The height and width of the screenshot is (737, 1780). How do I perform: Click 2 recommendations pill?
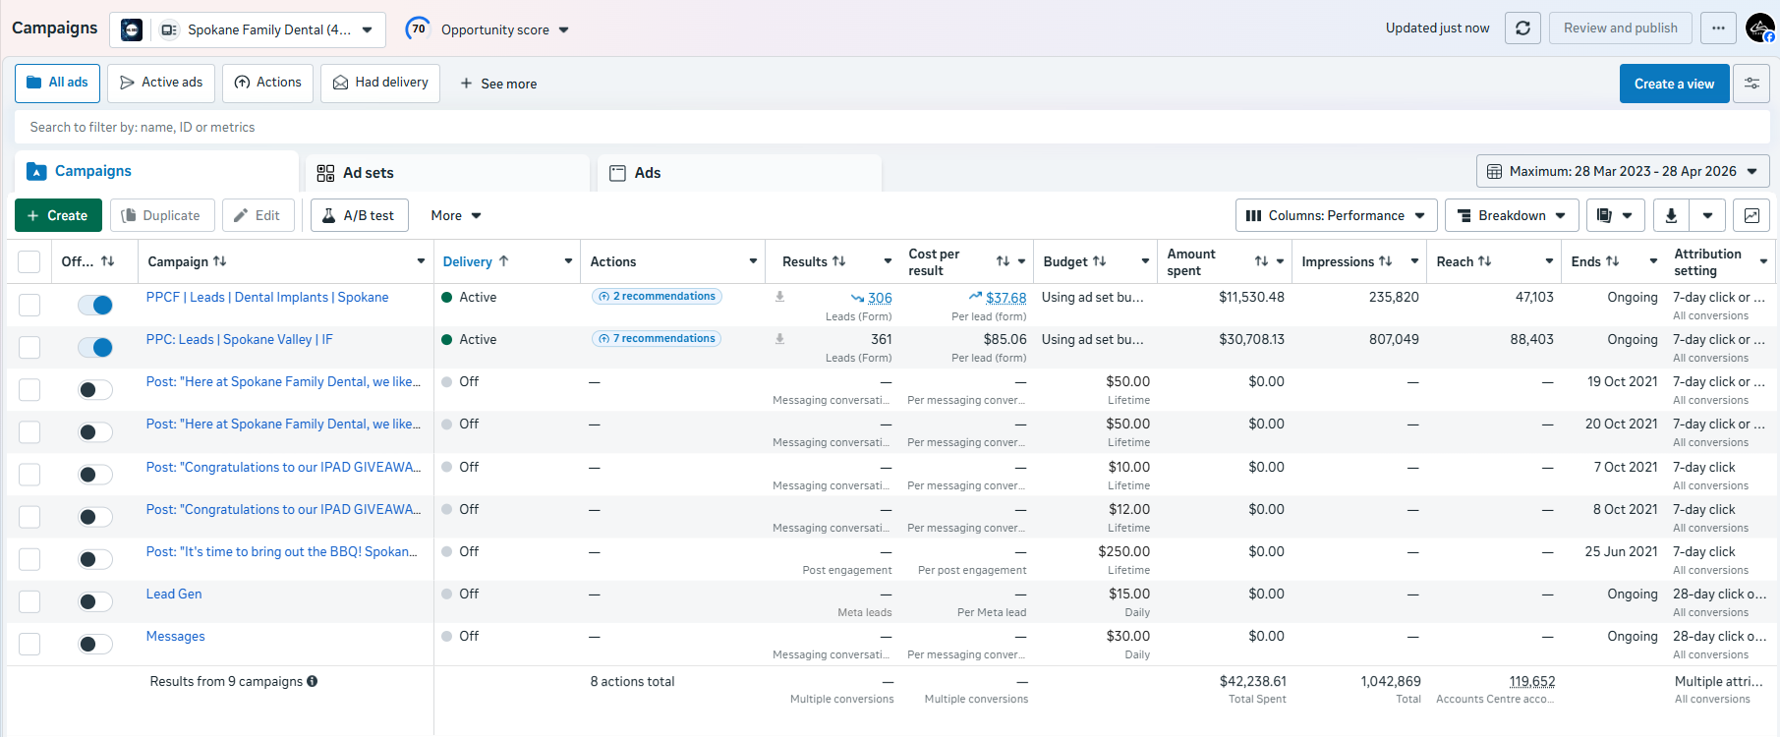[x=657, y=296]
